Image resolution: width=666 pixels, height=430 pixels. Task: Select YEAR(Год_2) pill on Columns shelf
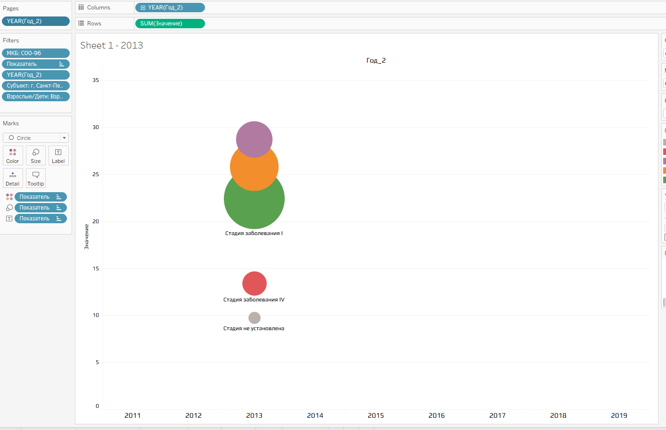[x=170, y=8]
